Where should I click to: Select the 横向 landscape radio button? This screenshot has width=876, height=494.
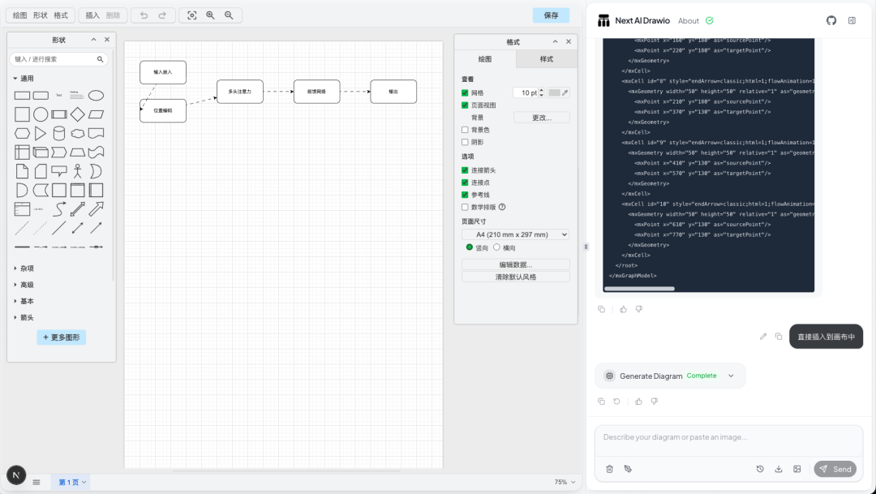[x=496, y=247]
